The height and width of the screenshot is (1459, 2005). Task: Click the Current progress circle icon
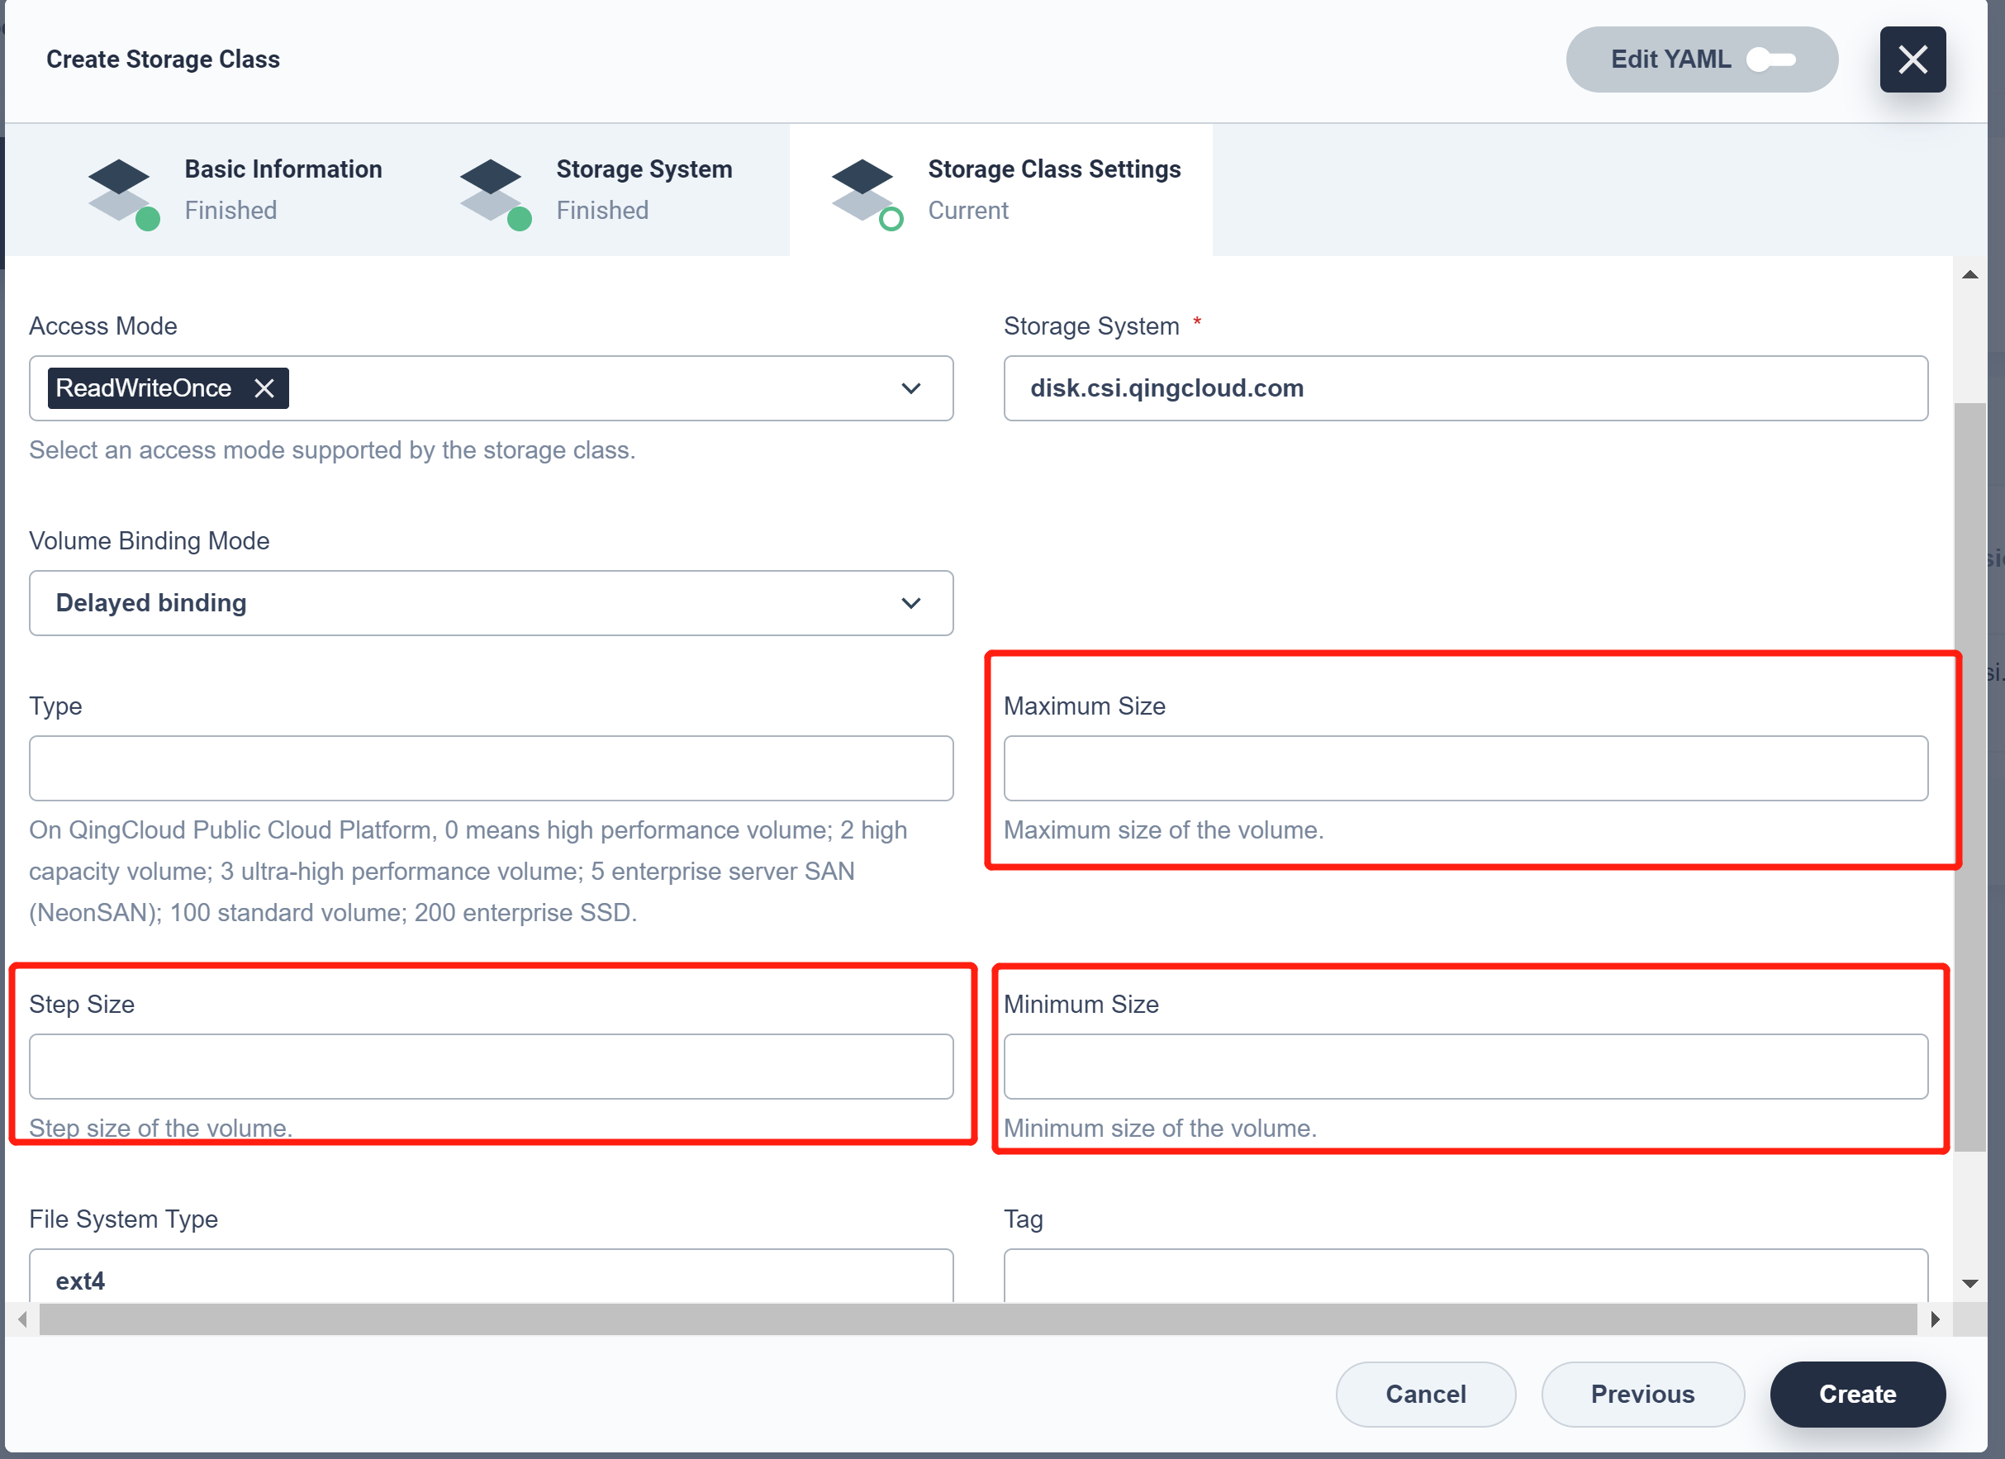coord(893,218)
